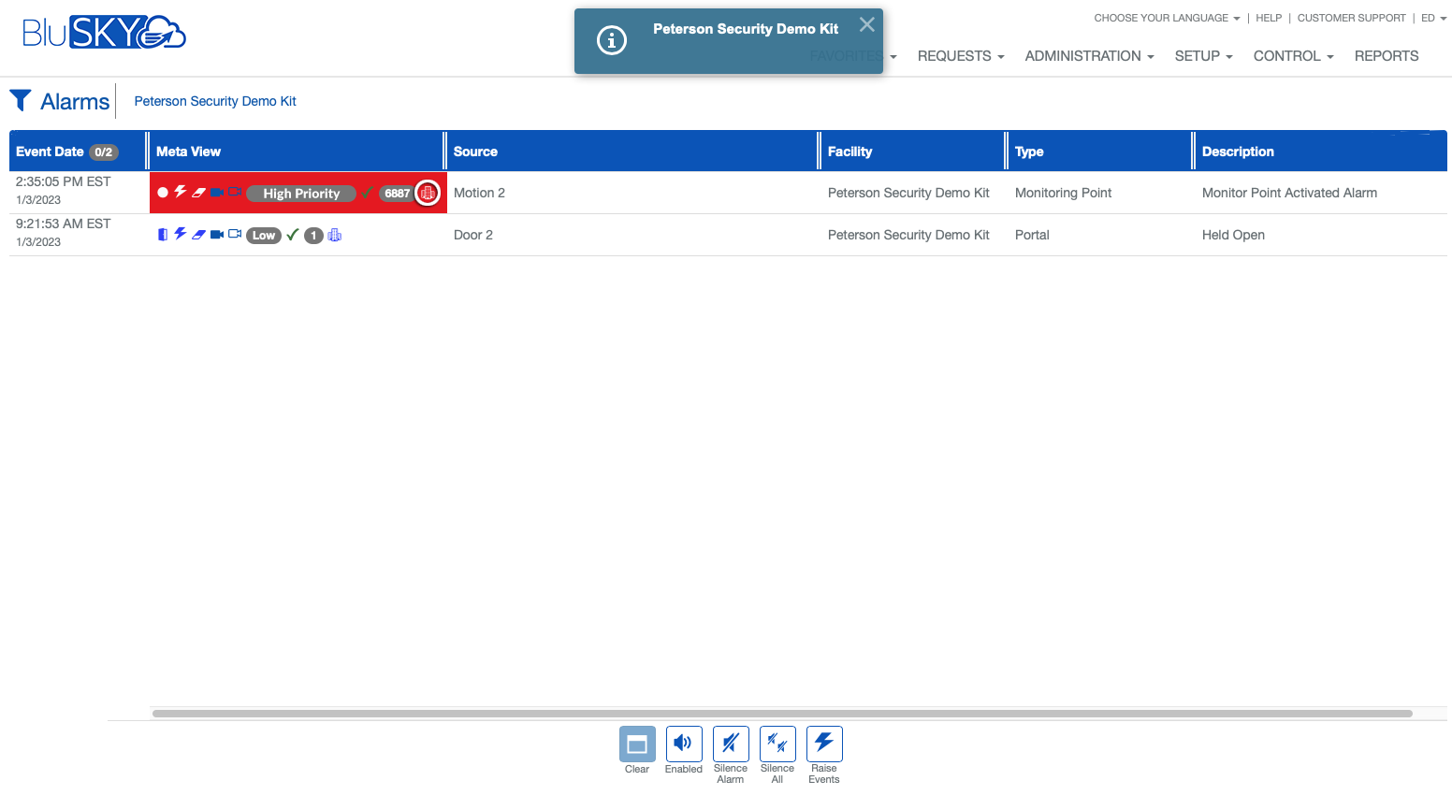The width and height of the screenshot is (1452, 795).
Task: Click the Peterson Security Demo Kit breadcrumb link
Action: point(215,101)
